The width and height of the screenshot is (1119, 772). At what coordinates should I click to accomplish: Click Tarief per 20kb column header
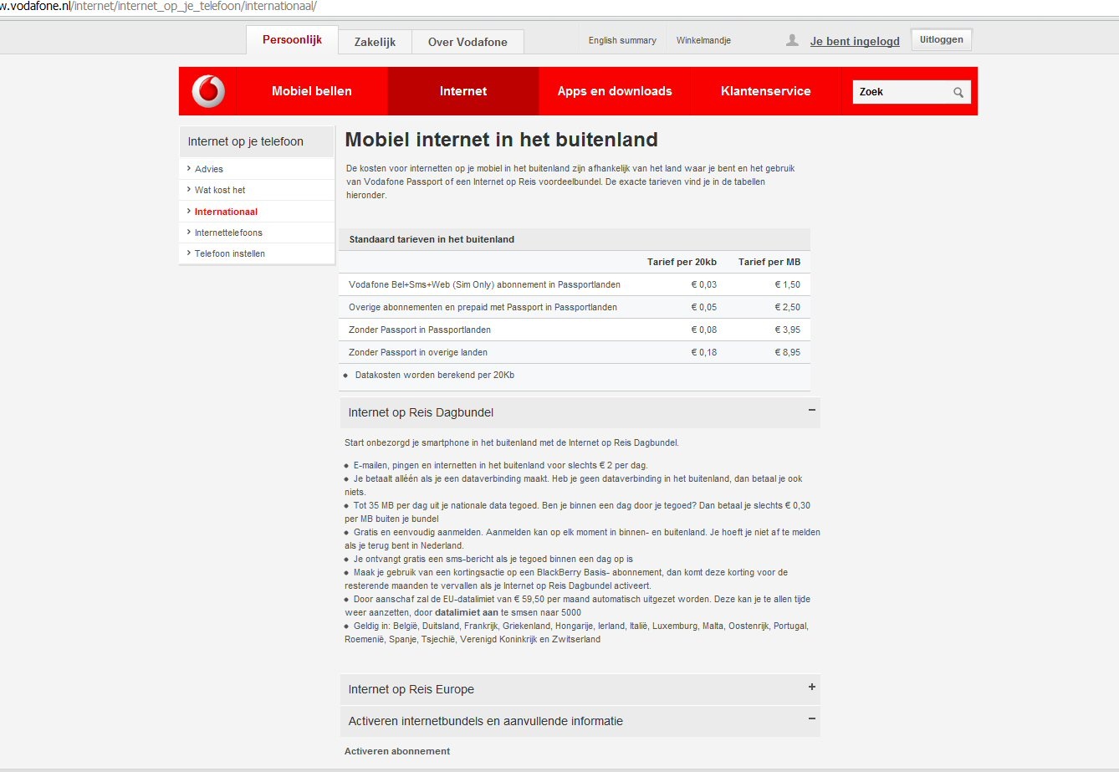682,262
